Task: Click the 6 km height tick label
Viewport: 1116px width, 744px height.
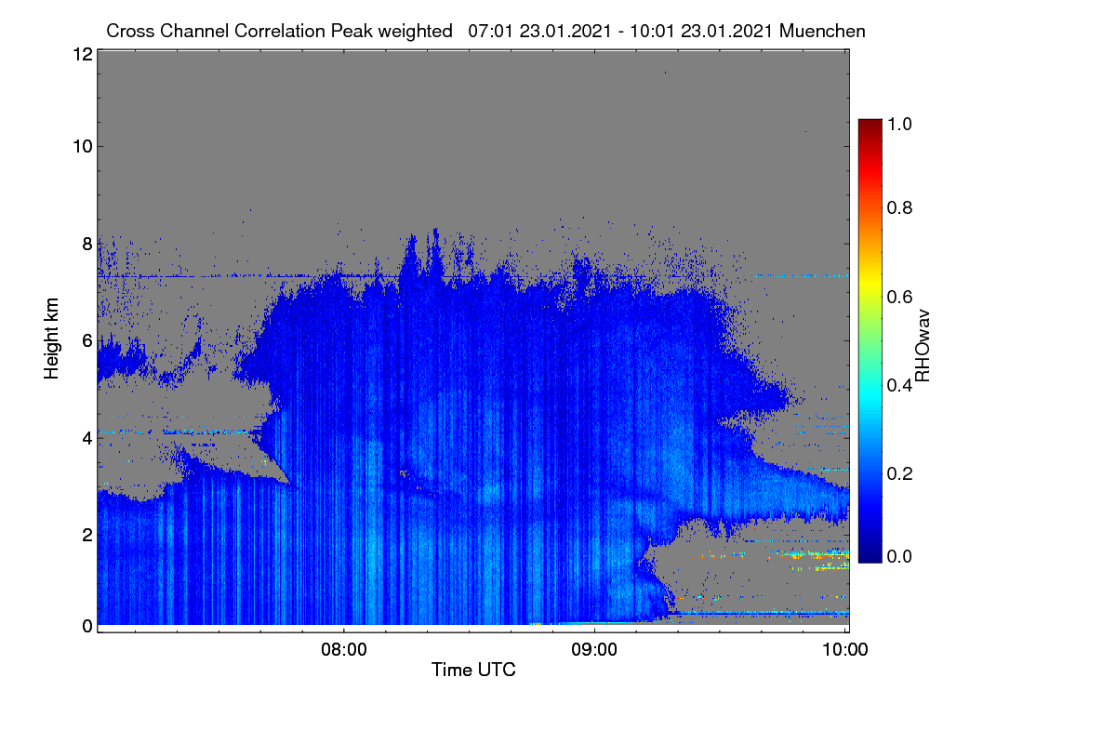Action: 86,340
